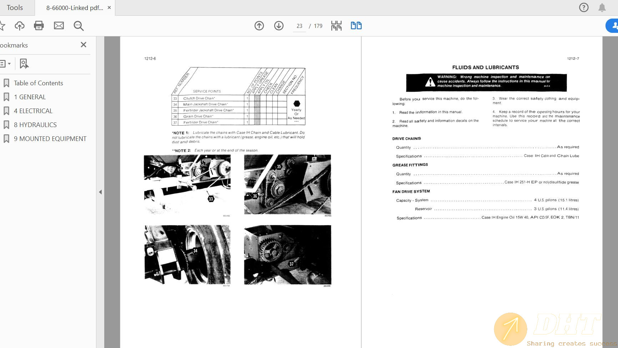This screenshot has width=618, height=348.
Task: Toggle fit page scrolling mode icon
Action: coord(336,26)
